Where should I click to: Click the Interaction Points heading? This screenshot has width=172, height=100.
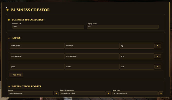point(26,87)
